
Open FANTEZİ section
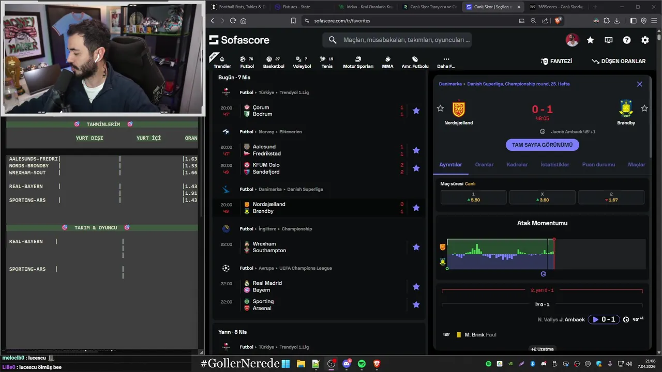(556, 61)
